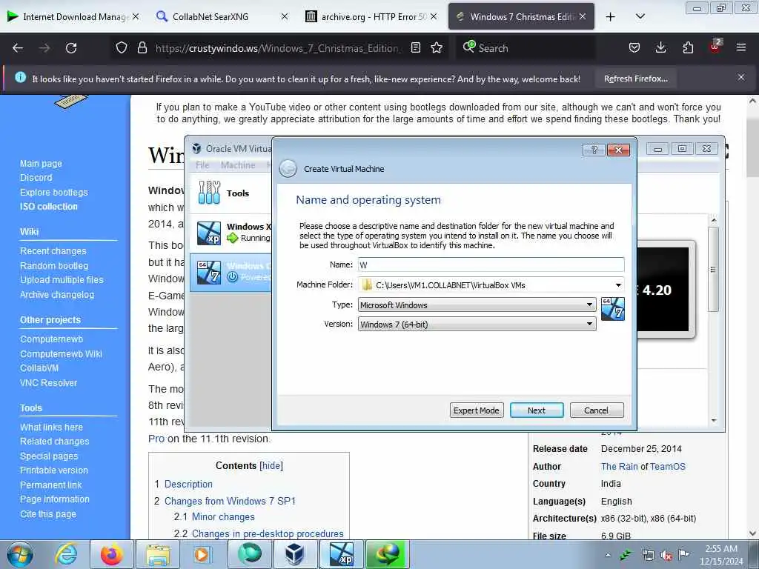Jump to Changes from Windows 7 SP1

point(230,501)
